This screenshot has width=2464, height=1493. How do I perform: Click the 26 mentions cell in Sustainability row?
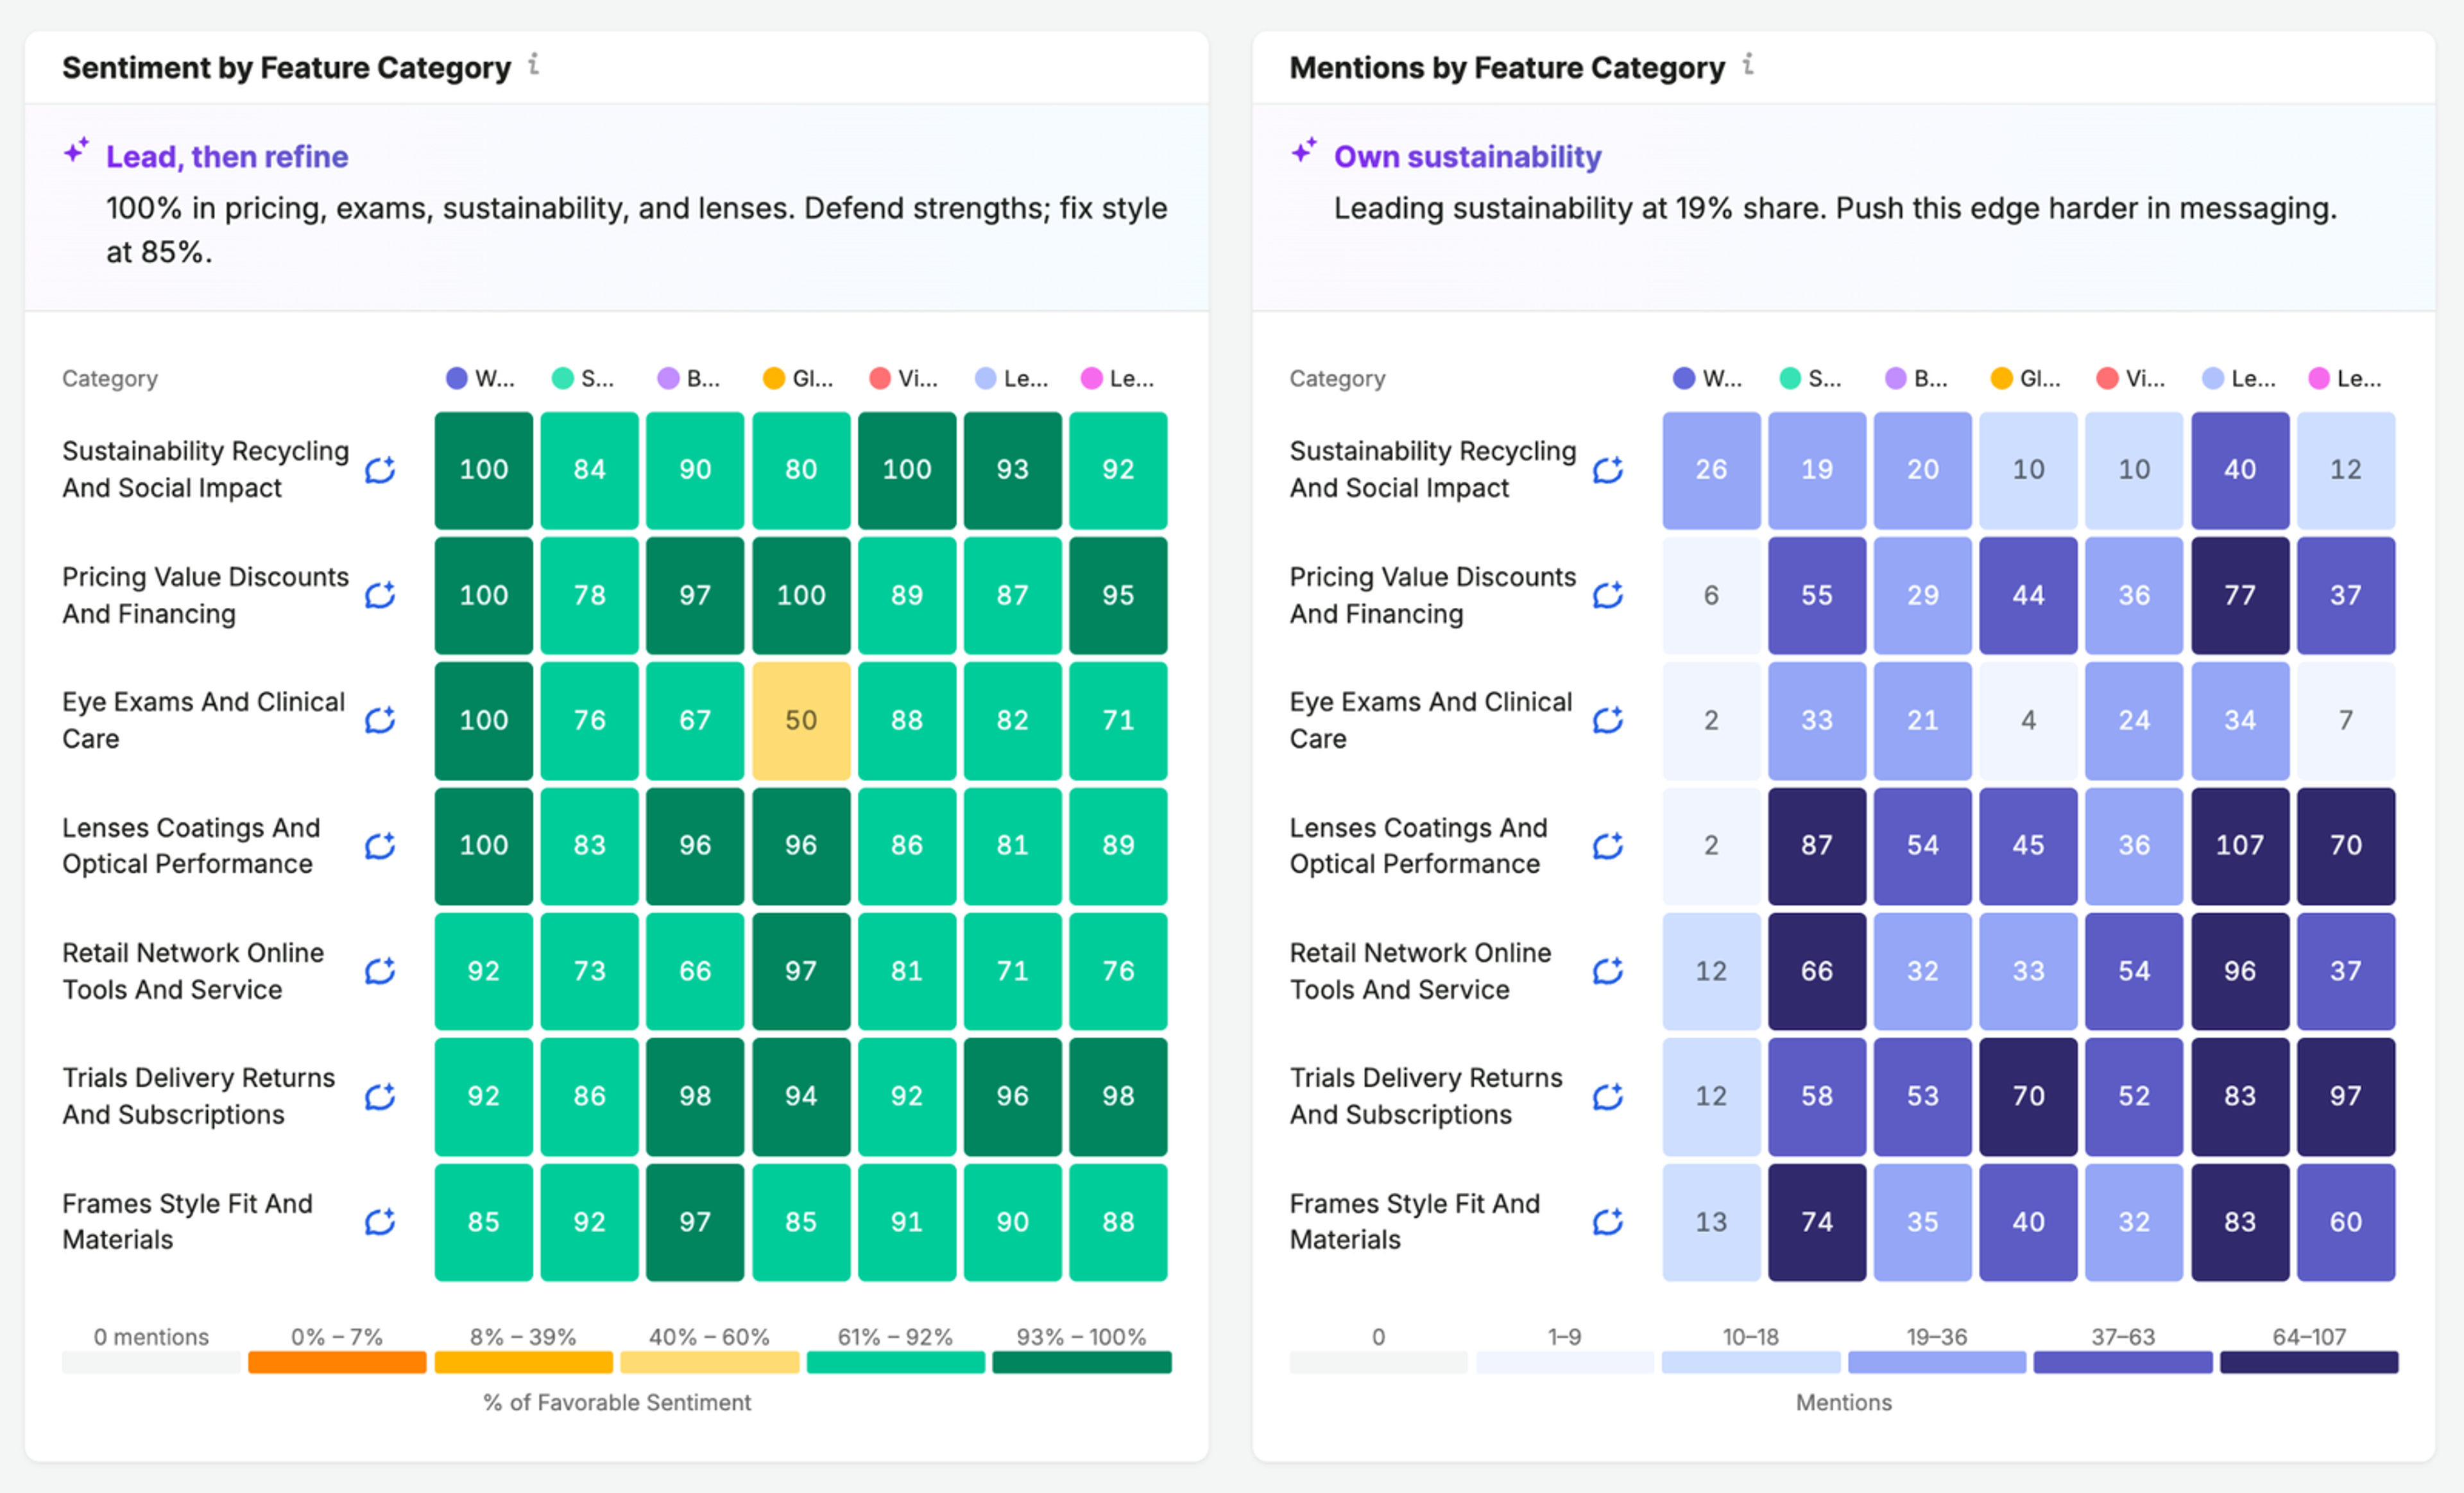coord(1711,469)
